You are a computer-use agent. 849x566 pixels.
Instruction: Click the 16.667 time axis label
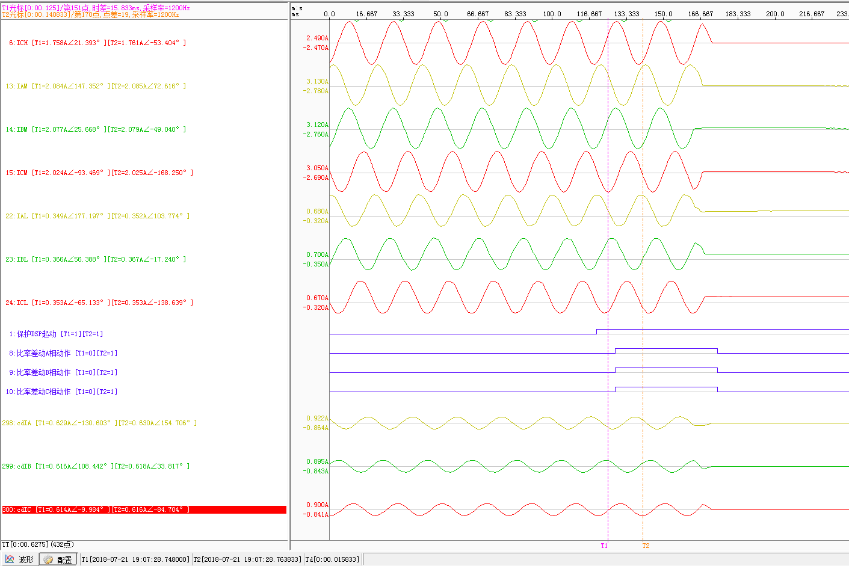pyautogui.click(x=366, y=14)
